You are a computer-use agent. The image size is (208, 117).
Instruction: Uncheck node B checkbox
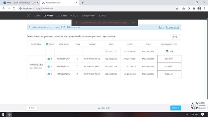(x=48, y=66)
